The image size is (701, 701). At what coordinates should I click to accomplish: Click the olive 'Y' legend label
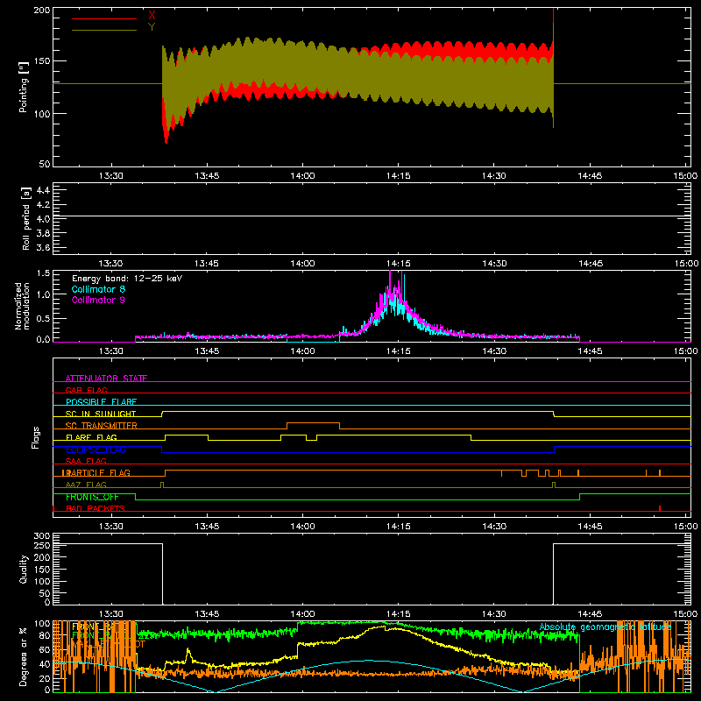click(152, 27)
